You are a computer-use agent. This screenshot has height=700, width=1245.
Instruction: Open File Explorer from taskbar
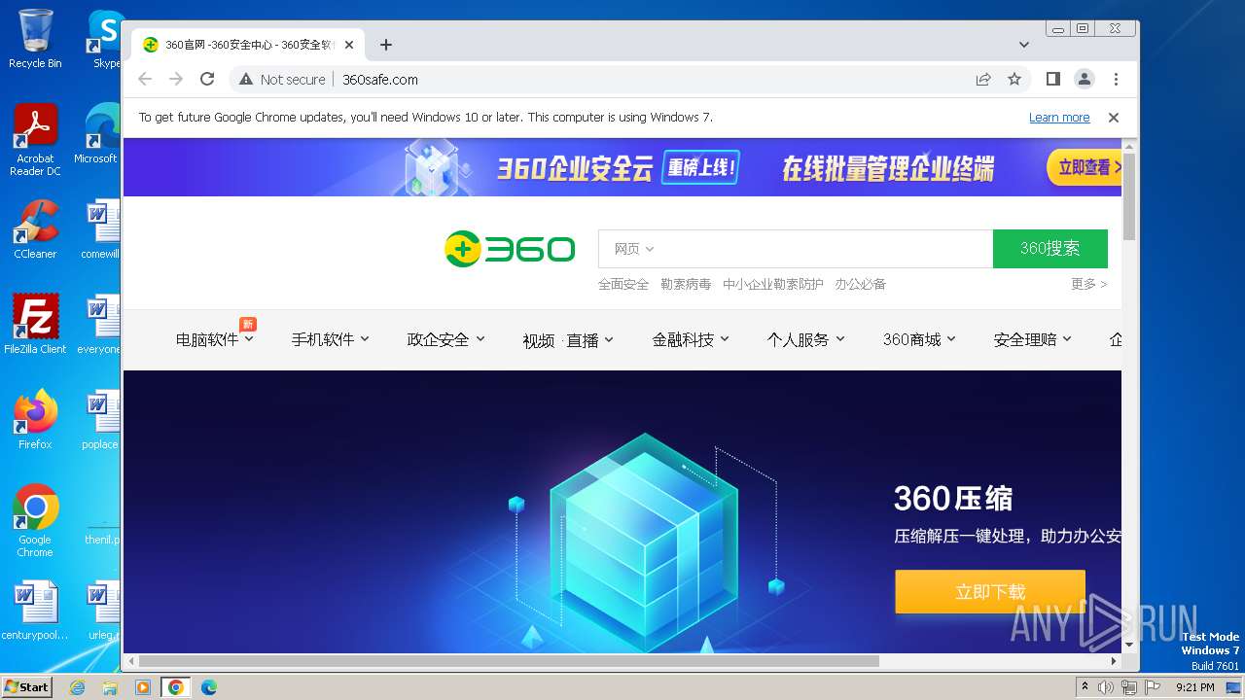pyautogui.click(x=110, y=687)
